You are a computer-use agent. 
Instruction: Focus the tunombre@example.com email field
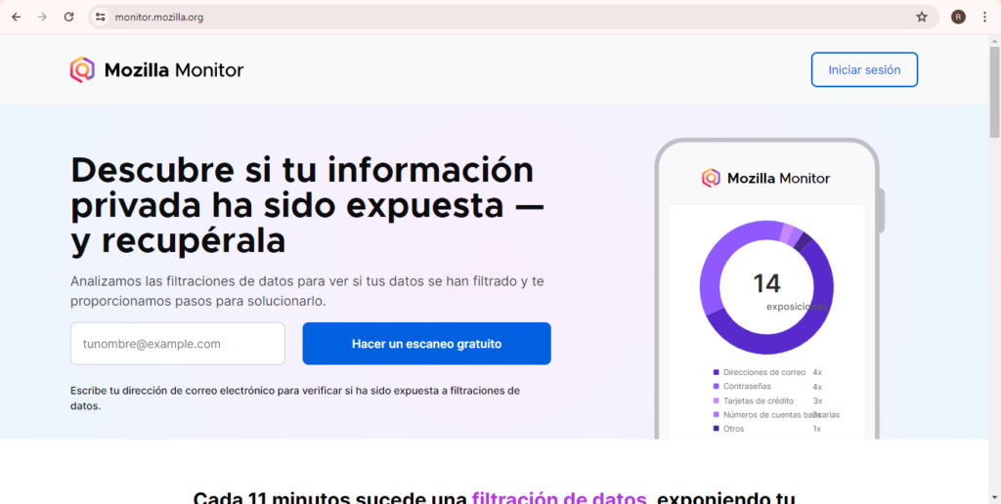tap(178, 344)
